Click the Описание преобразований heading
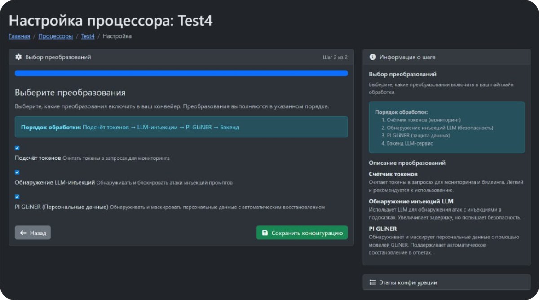 407,163
